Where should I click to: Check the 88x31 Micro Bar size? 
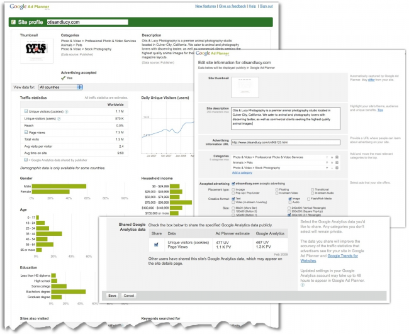[233, 208]
